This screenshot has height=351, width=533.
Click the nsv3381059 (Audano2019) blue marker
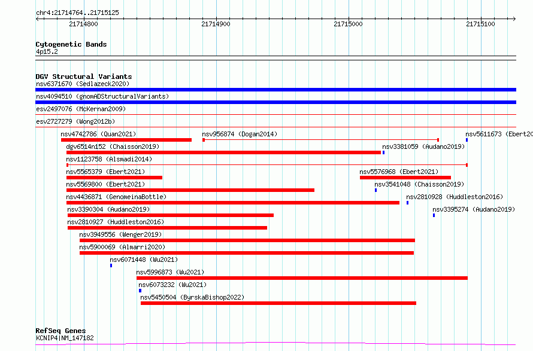[383, 152]
